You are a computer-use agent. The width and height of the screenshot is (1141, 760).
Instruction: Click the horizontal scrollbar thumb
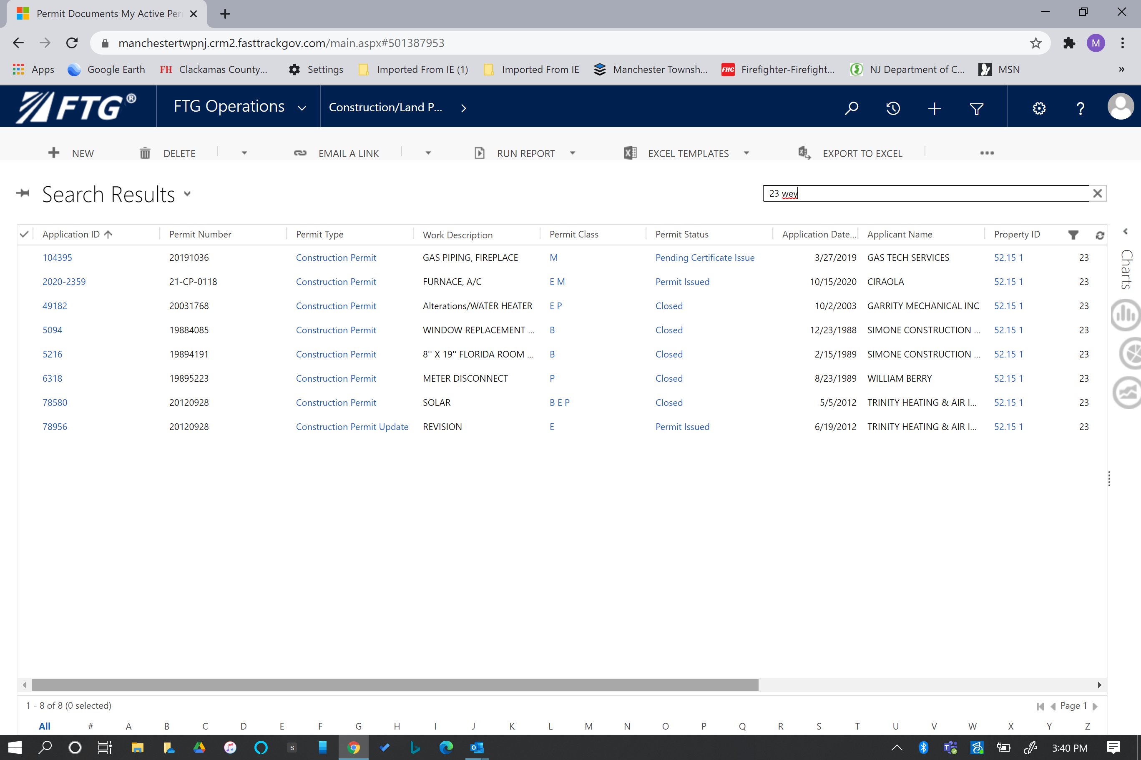pyautogui.click(x=395, y=685)
